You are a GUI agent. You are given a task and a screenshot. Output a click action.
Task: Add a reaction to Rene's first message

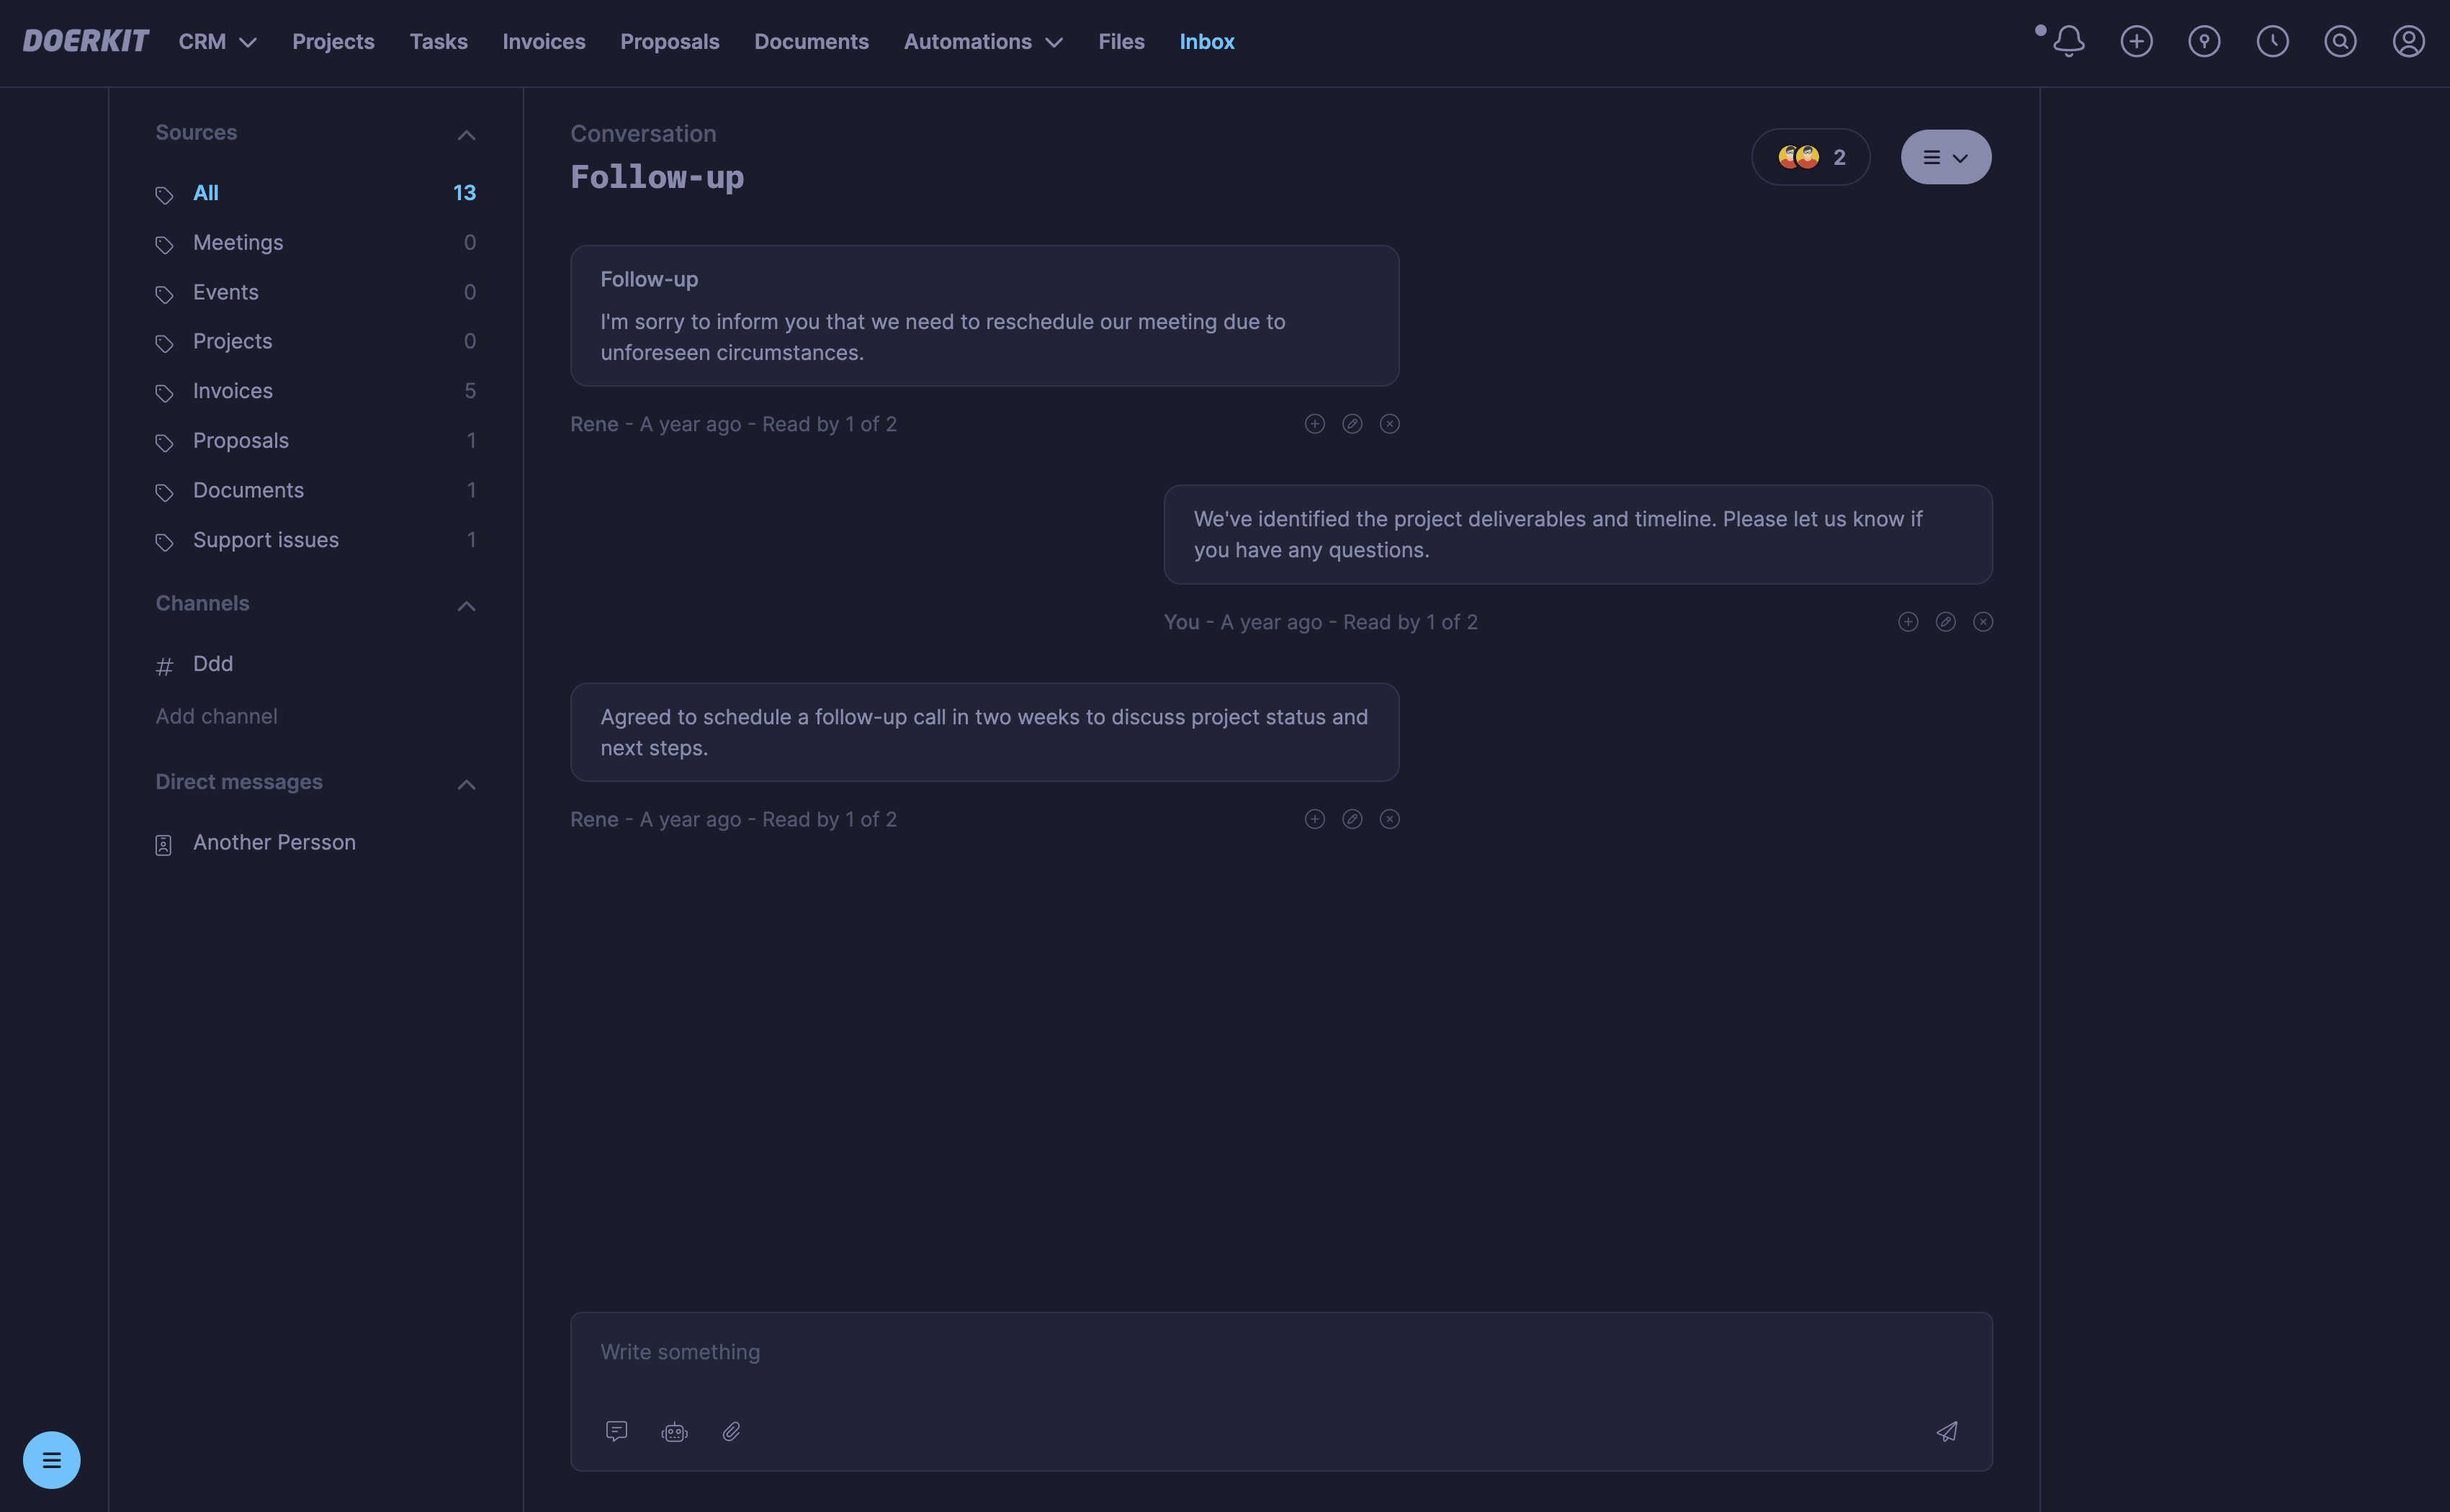pyautogui.click(x=1314, y=423)
